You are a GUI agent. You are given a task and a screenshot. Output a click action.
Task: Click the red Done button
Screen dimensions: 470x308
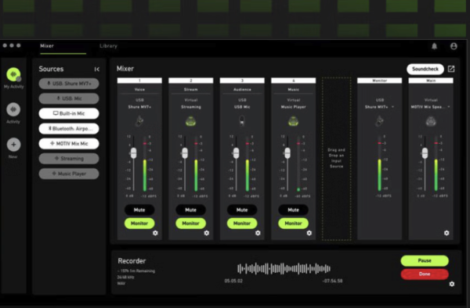pyautogui.click(x=425, y=274)
